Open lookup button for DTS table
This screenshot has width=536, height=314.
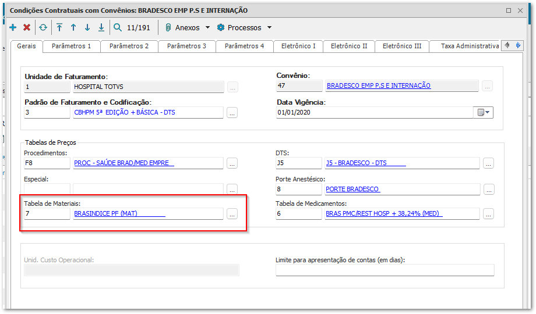(x=488, y=163)
